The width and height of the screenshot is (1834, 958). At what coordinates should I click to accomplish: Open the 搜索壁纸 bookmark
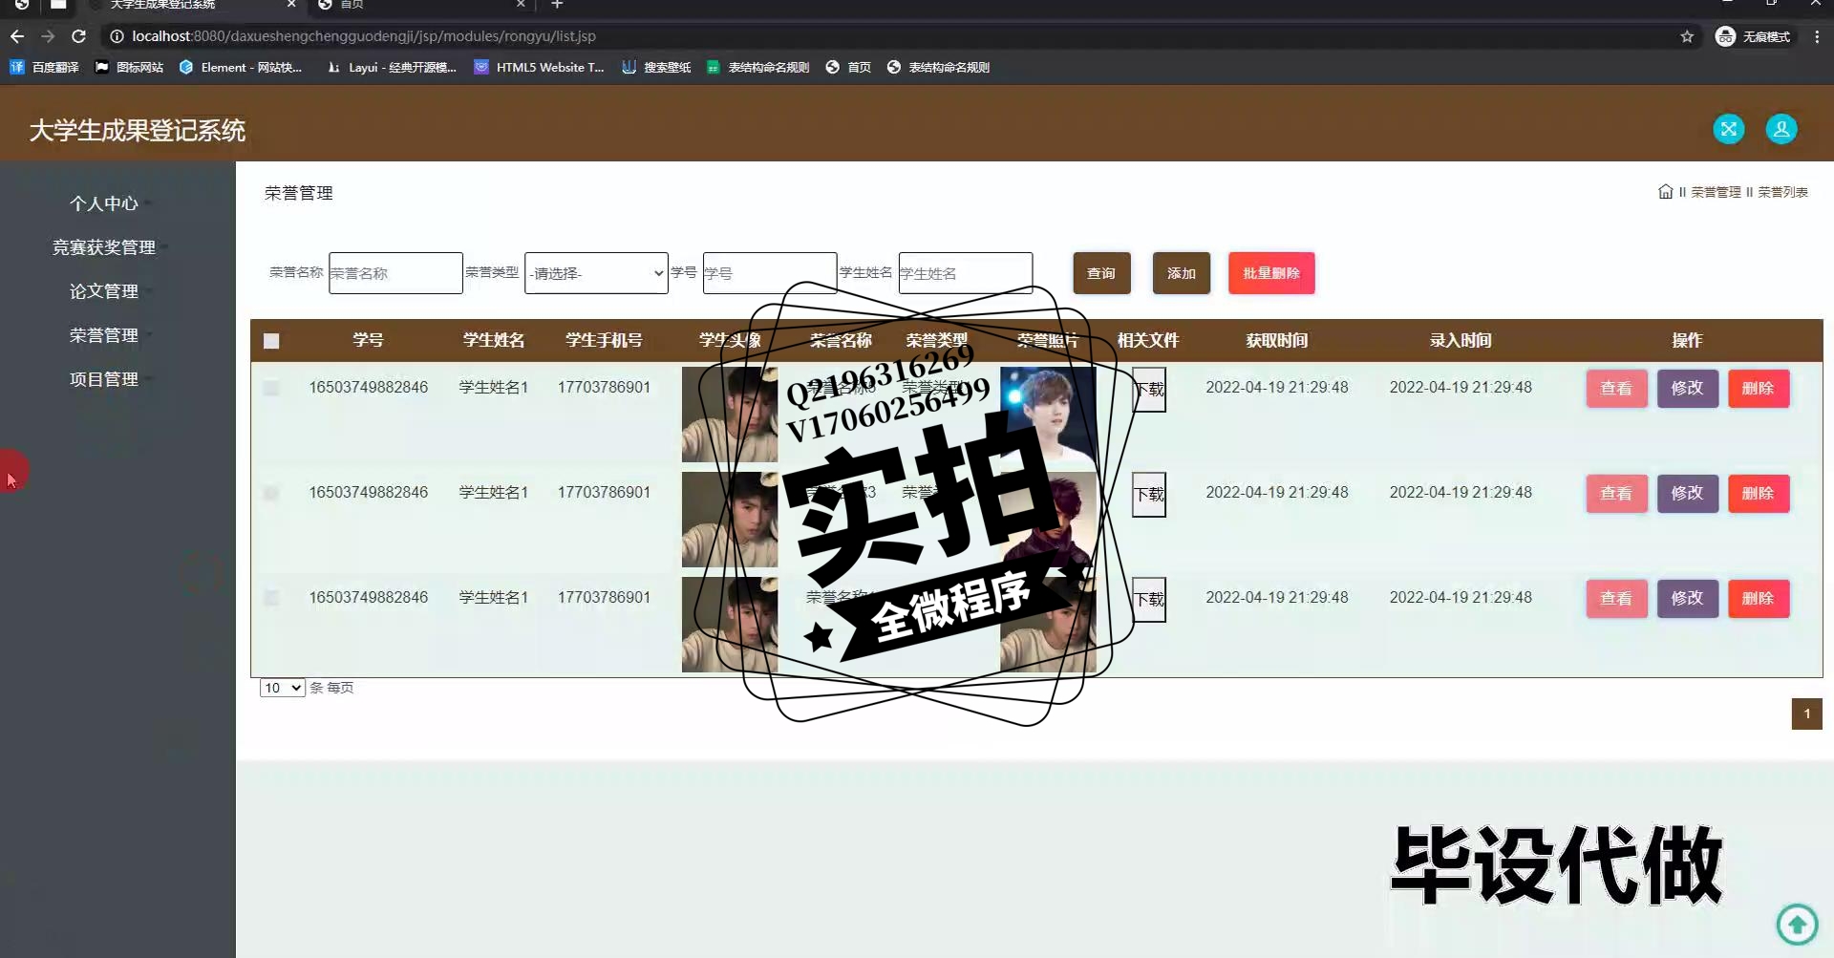(x=656, y=67)
